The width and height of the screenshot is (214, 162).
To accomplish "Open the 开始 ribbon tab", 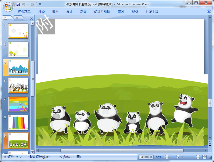I will coord(41,12).
